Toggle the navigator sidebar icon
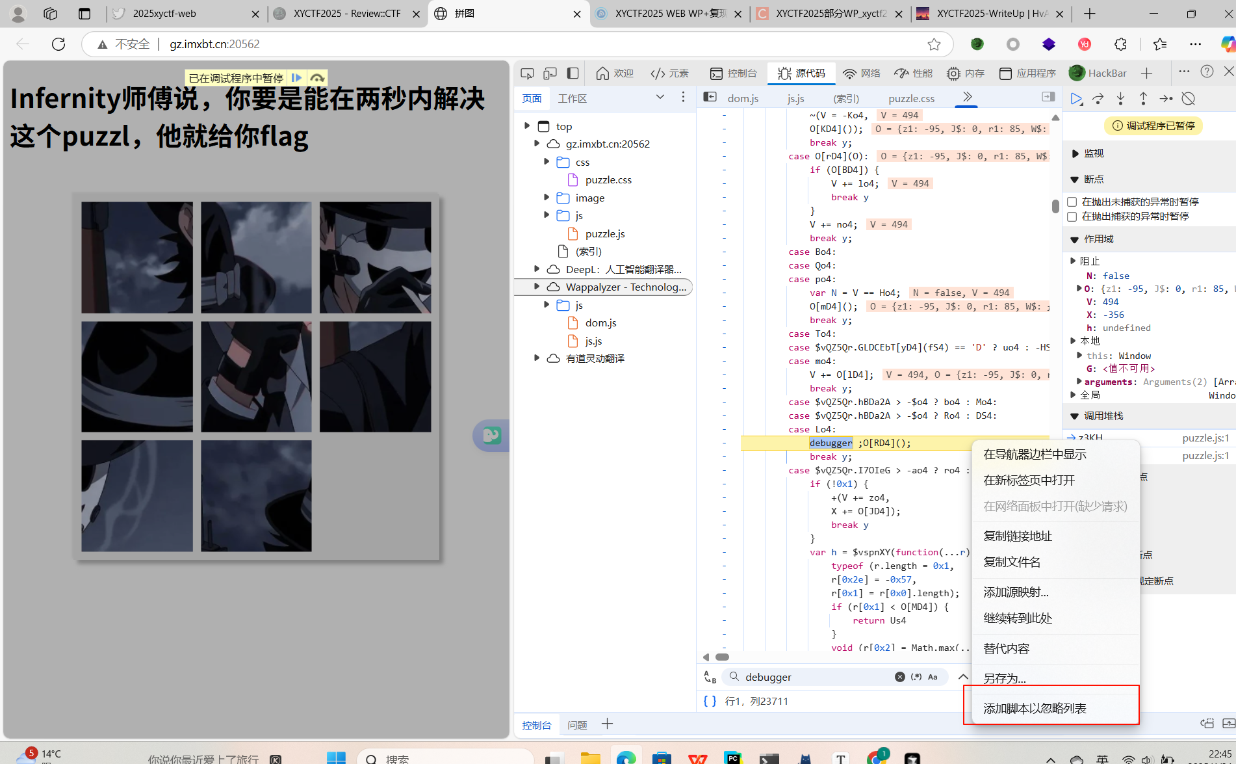 710,97
